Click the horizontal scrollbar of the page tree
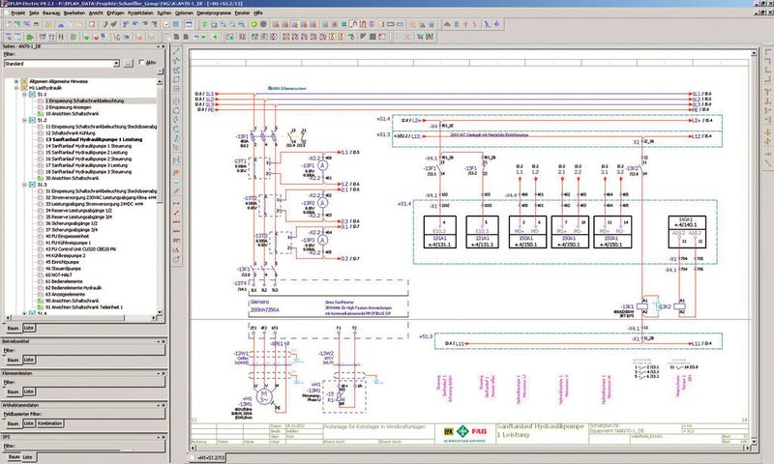This screenshot has width=774, height=464. 80,318
